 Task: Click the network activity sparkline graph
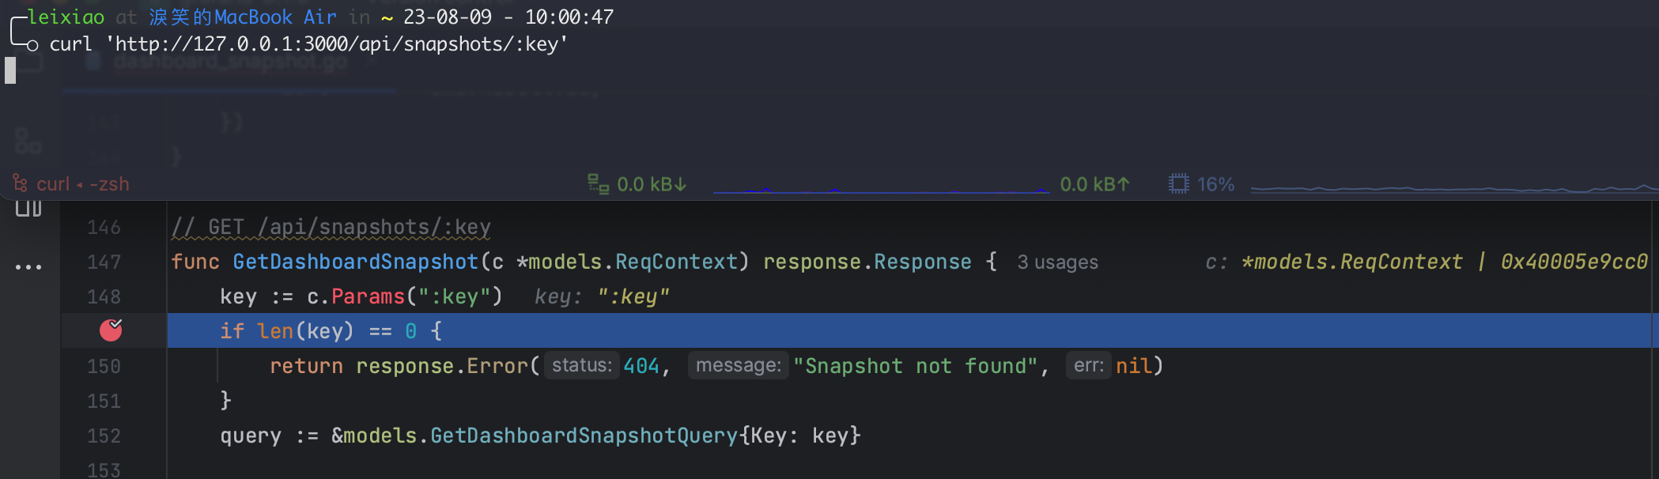pos(878,188)
